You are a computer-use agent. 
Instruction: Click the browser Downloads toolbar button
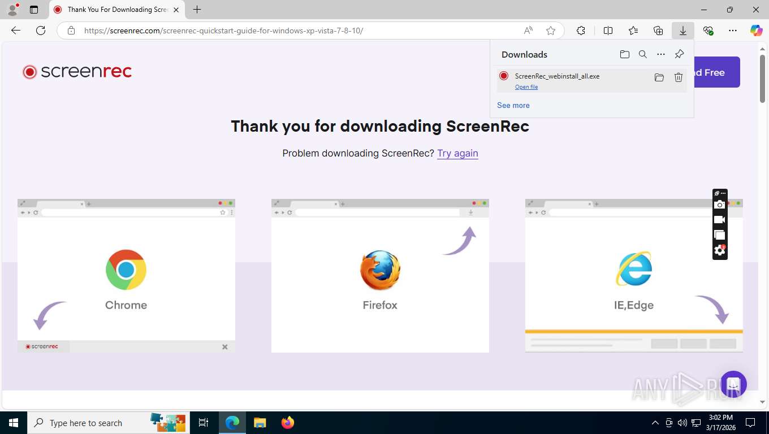[683, 31]
